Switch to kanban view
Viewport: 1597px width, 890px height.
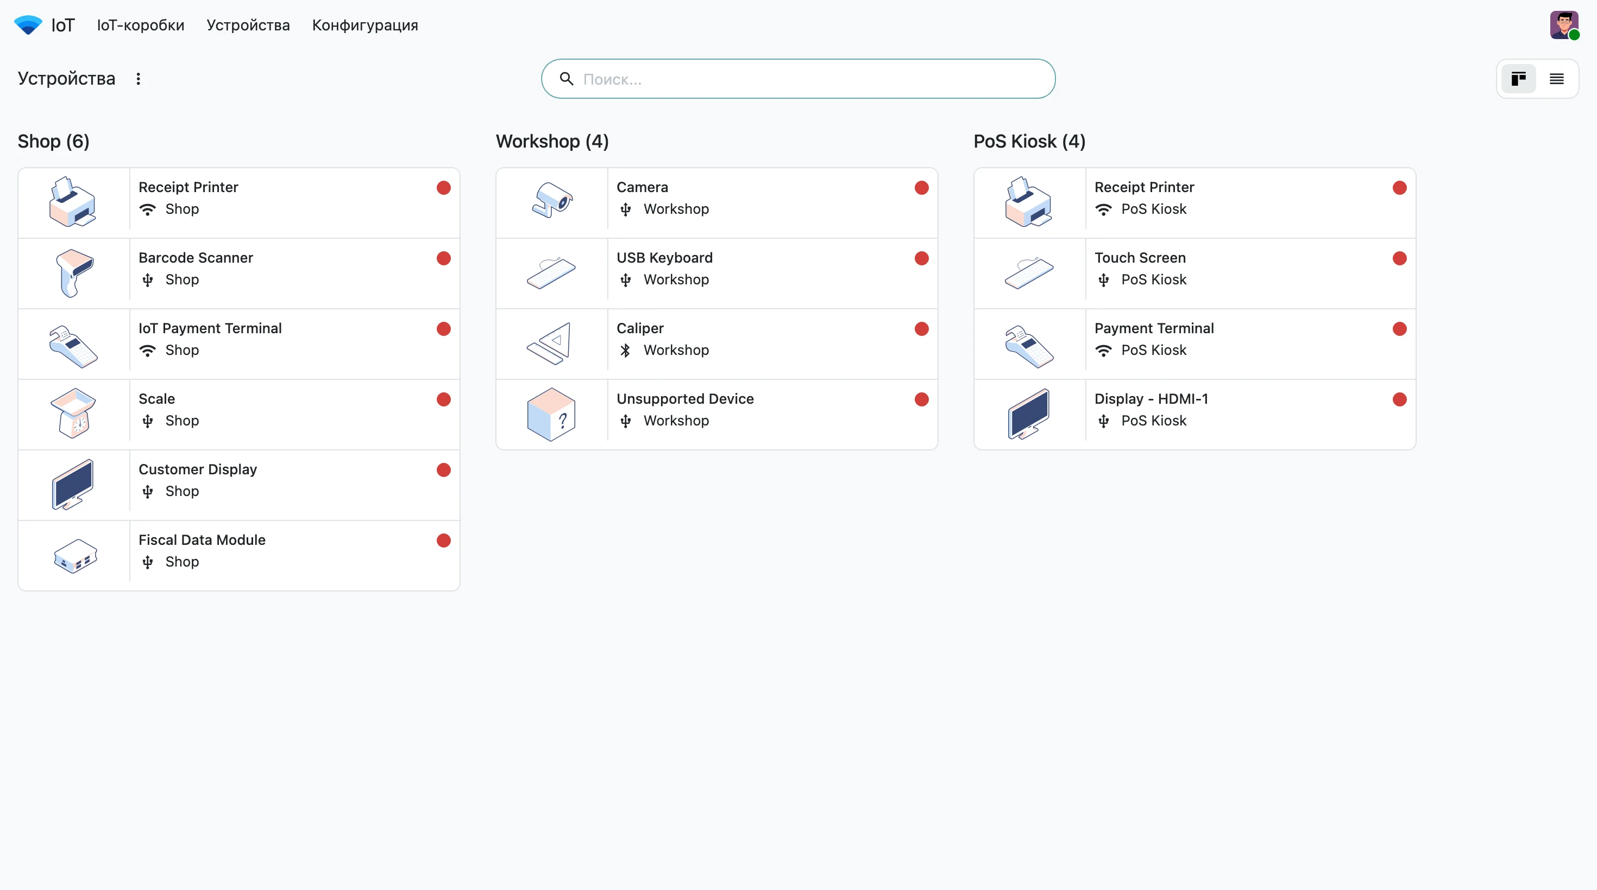click(1518, 79)
